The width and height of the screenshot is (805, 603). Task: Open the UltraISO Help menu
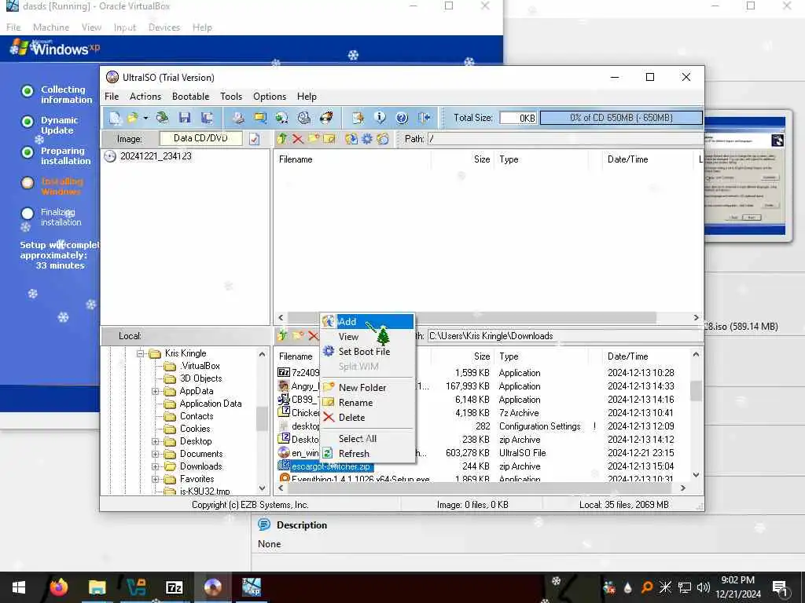pyautogui.click(x=307, y=97)
